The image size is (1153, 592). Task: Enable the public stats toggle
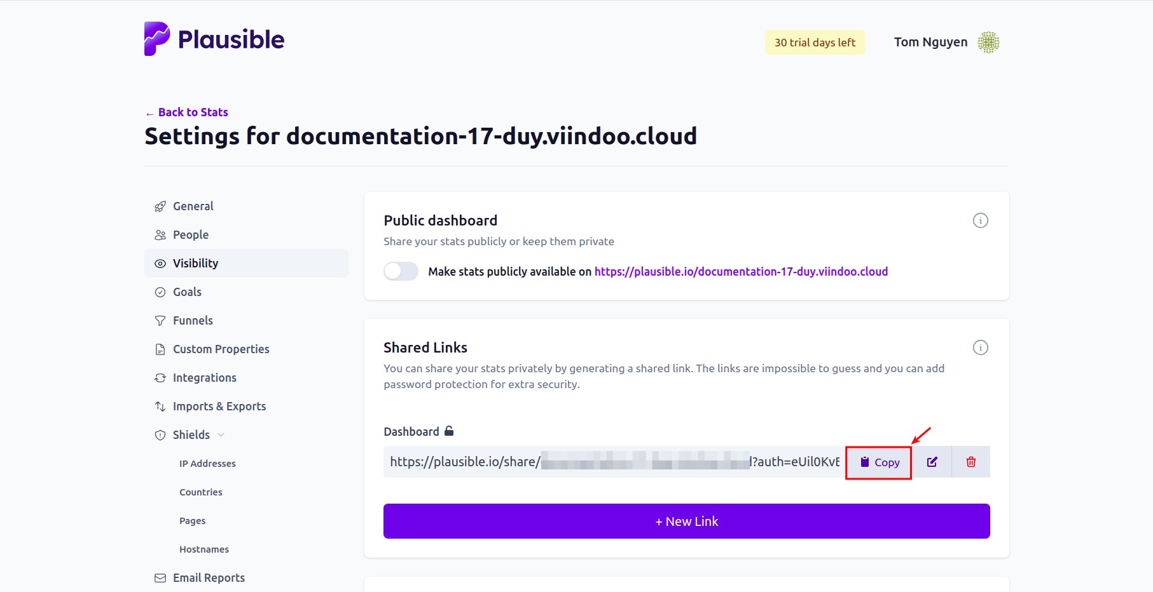tap(401, 271)
